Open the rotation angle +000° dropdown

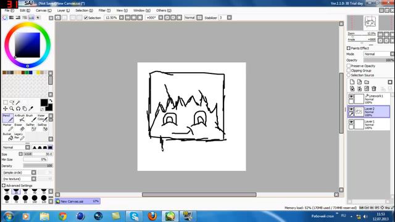click(x=160, y=18)
